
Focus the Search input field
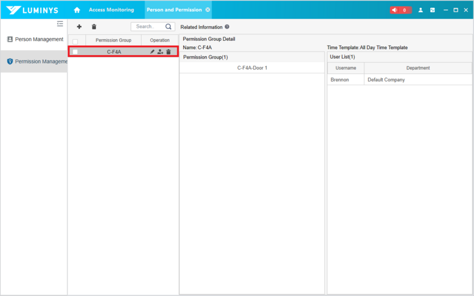(x=150, y=27)
